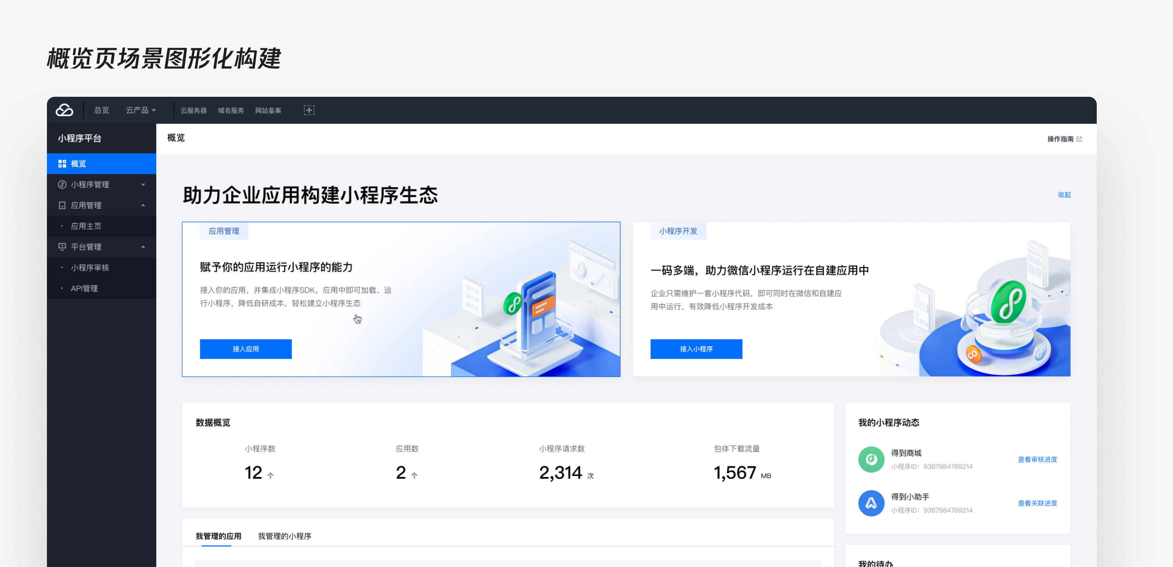This screenshot has width=1173, height=567.
Task: Open the 操作指南 link
Action: coord(1060,139)
